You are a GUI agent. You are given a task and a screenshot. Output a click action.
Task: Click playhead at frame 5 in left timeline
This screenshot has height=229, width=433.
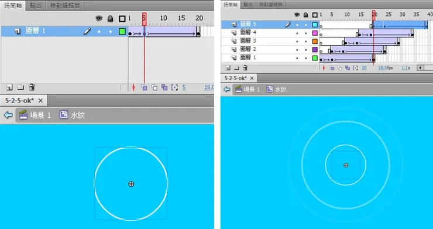coord(144,19)
